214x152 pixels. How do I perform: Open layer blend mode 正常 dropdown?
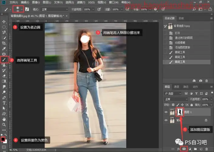(176, 99)
